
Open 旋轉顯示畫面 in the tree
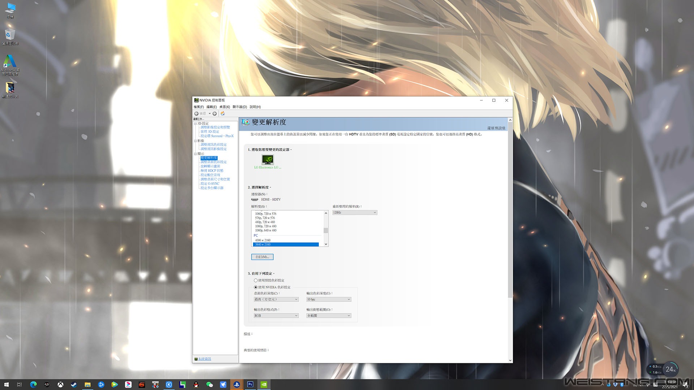210,166
